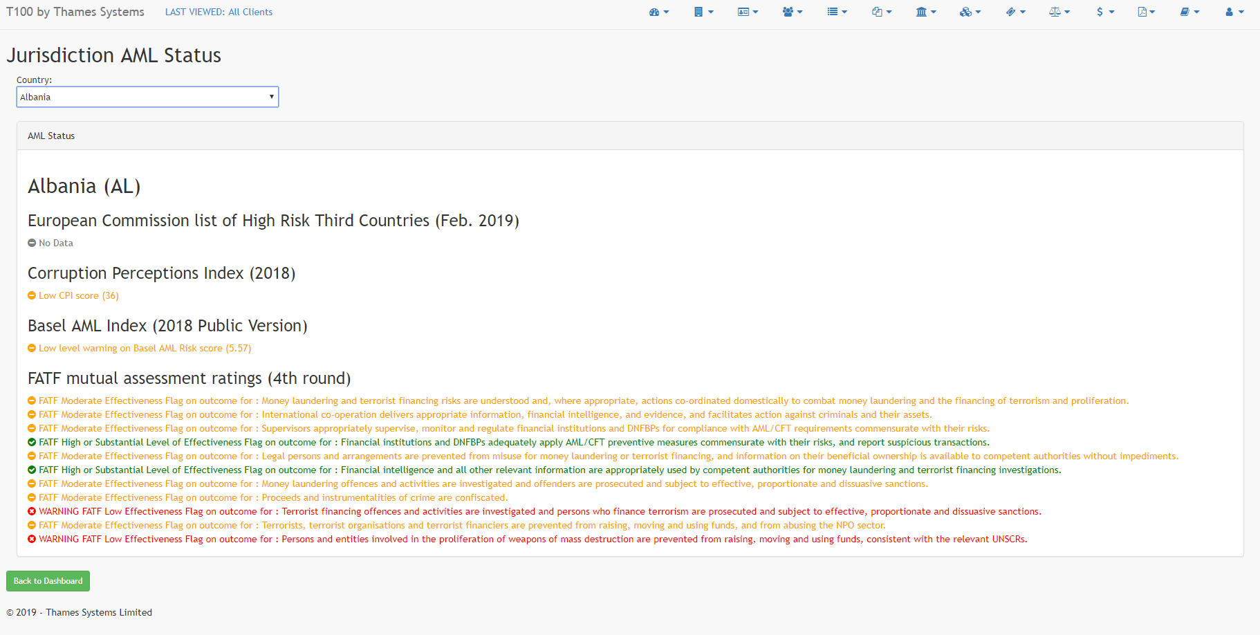Image resolution: width=1260 pixels, height=635 pixels.
Task: Click the AML Status panel header
Action: 51,136
